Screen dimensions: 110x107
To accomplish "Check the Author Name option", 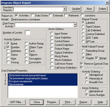I will coord(26,43).
